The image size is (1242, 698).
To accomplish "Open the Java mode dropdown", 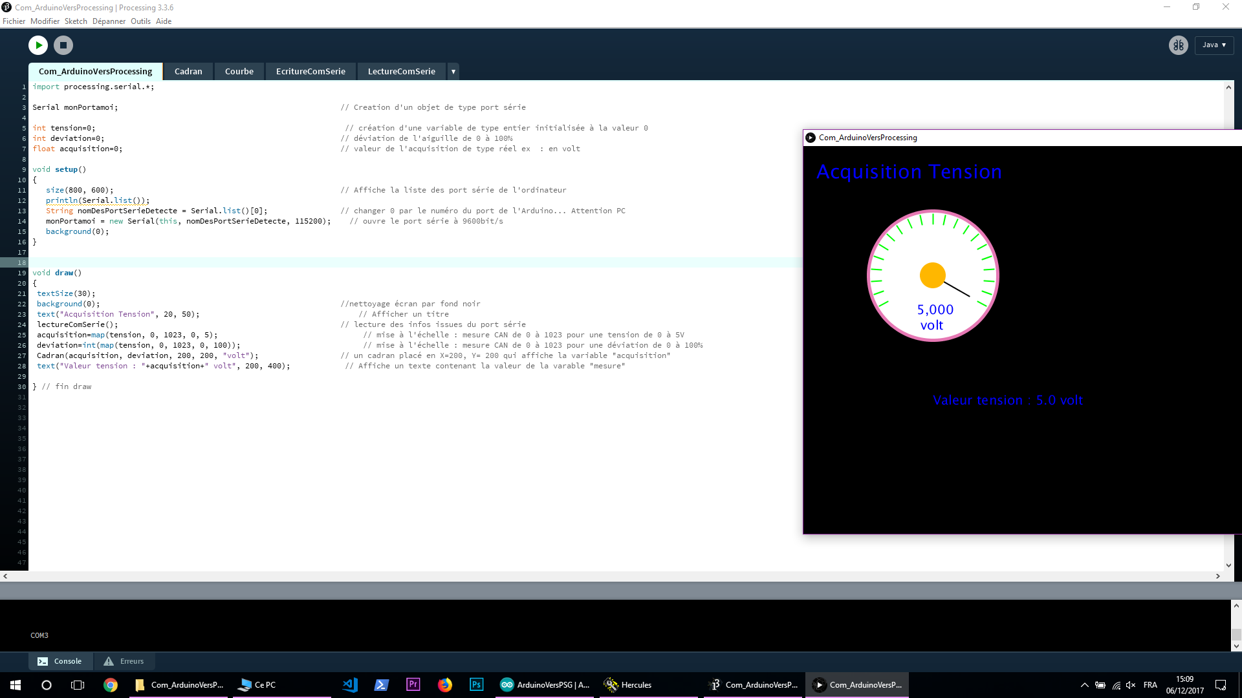I will (x=1214, y=45).
